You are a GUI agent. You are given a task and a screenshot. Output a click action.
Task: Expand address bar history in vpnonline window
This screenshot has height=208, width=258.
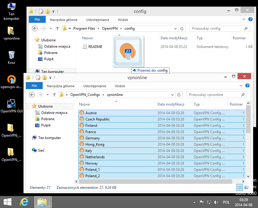[172, 95]
